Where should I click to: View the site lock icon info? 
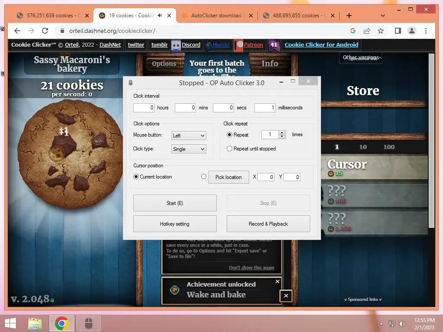pos(62,31)
